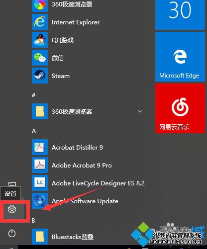Open the 360极速浏览器 app icon at list top
The image size is (207, 249).
[x=40, y=5]
